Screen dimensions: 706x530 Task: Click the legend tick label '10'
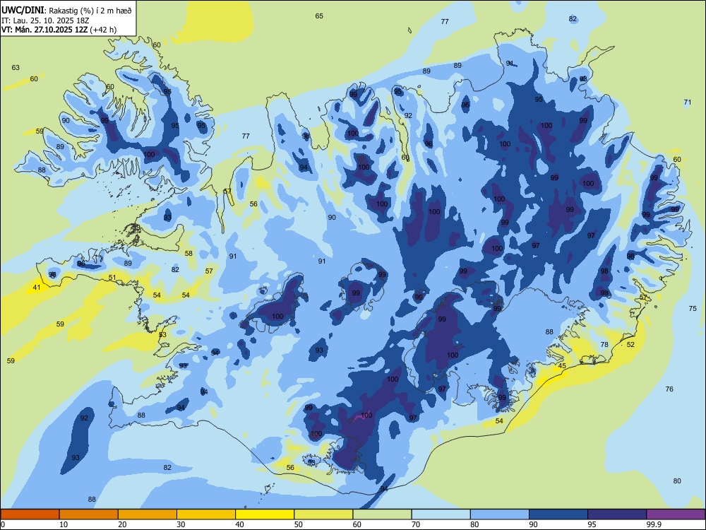[x=64, y=524]
